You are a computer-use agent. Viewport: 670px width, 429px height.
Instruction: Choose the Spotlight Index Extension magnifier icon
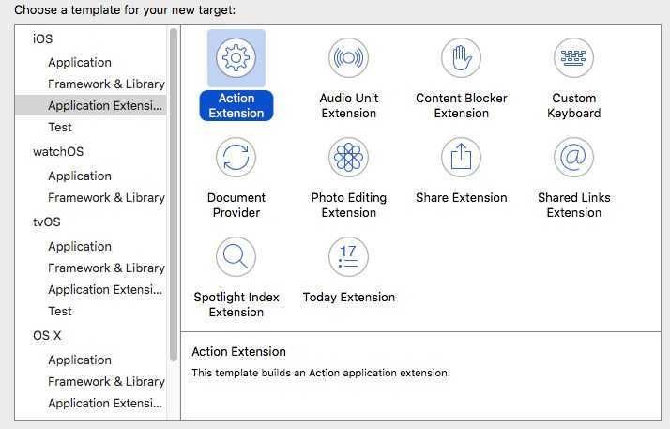tap(236, 257)
